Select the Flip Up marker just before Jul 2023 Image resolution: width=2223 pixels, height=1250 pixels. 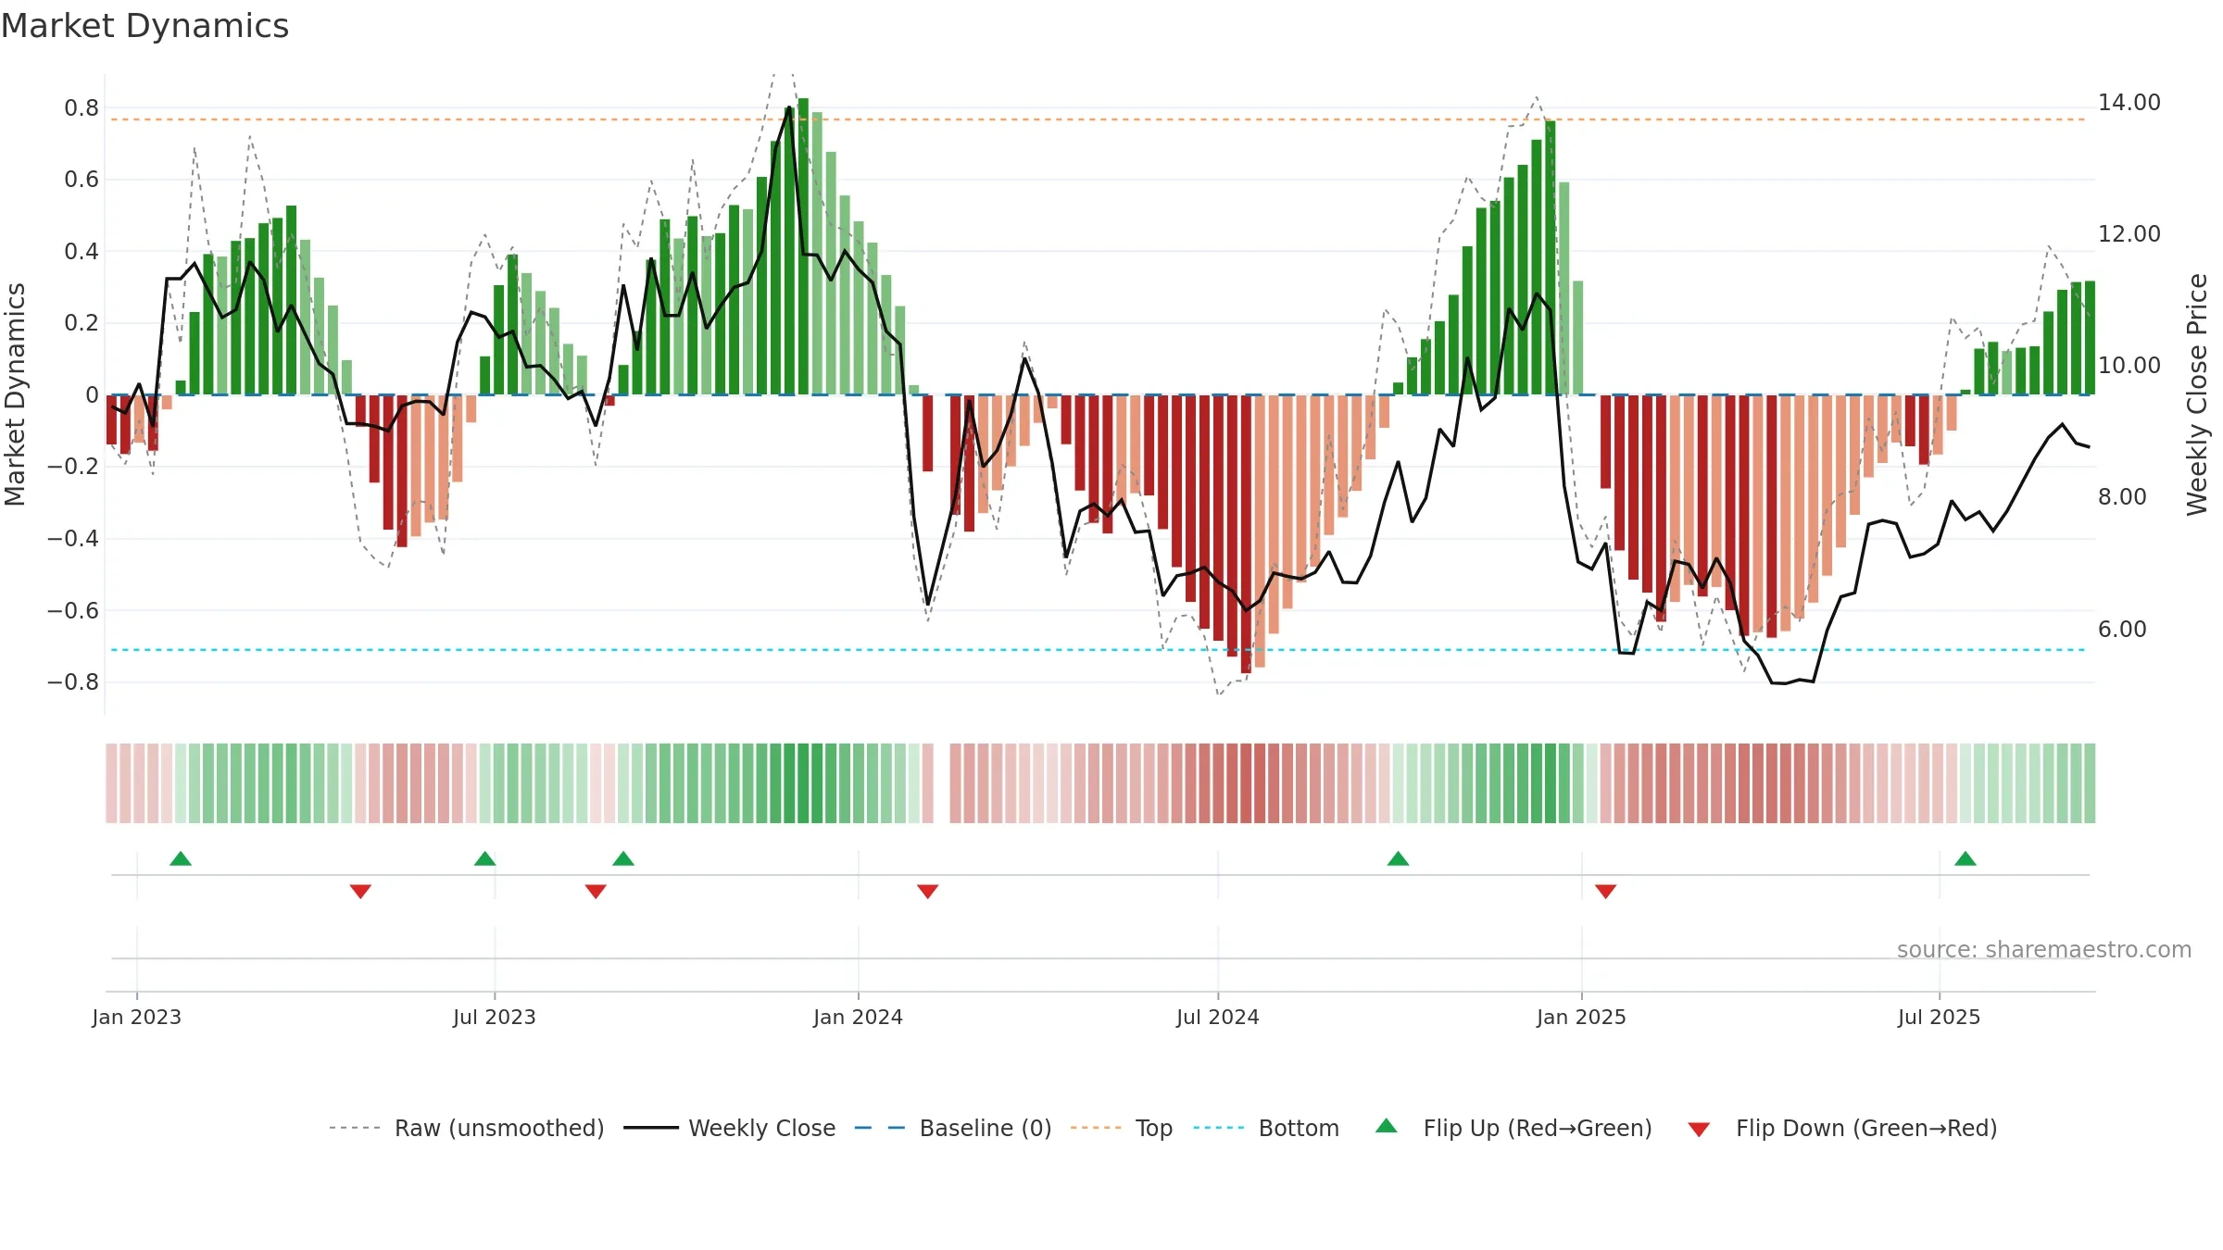point(485,858)
